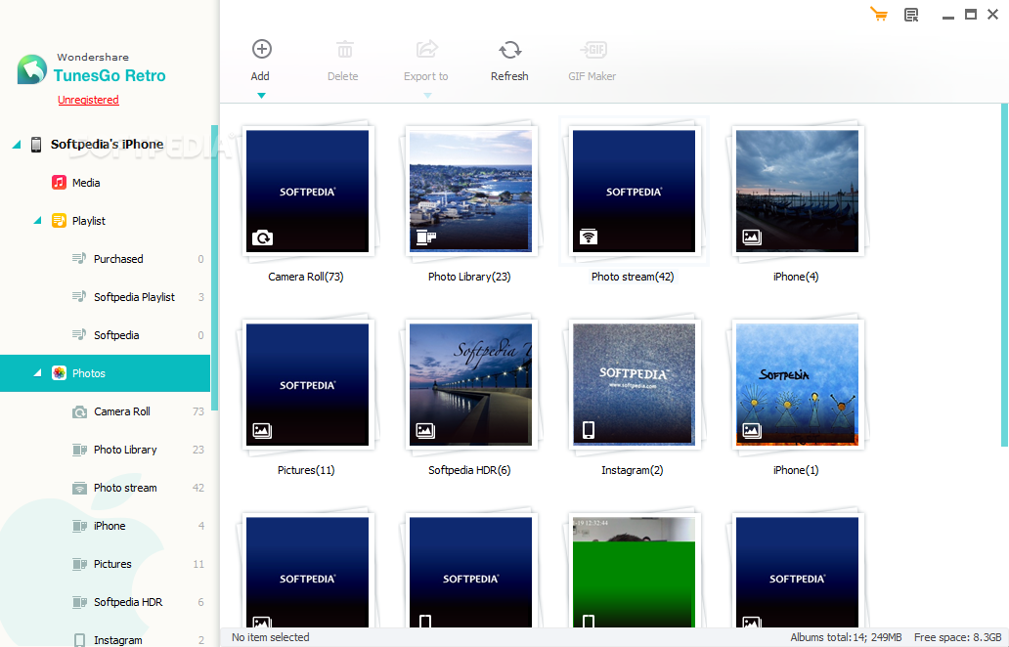
Task: Click the Photo stream sidebar wifi icon
Action: [x=79, y=488]
